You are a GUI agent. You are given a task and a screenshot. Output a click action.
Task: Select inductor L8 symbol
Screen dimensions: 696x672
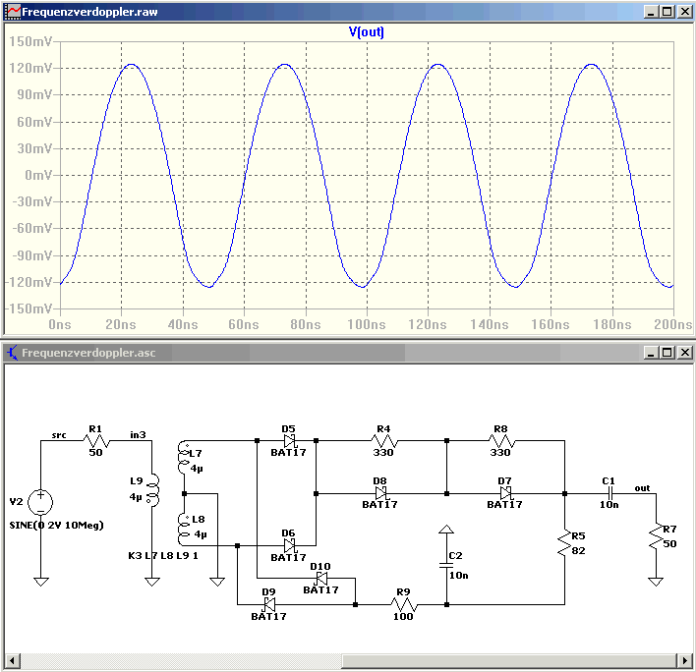click(184, 529)
